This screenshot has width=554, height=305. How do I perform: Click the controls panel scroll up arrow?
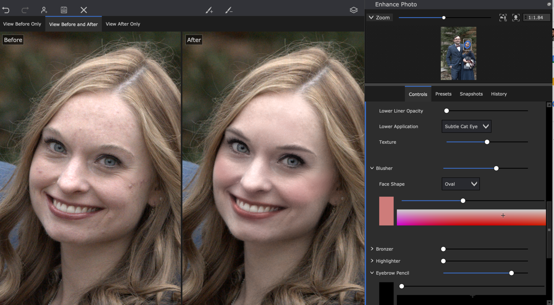pos(549,105)
